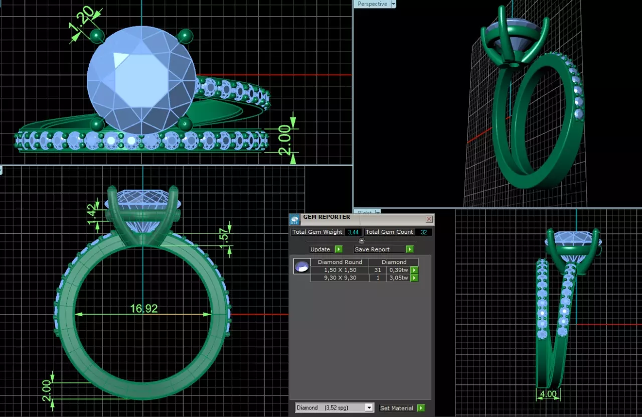The height and width of the screenshot is (417, 642).
Task: Click the Total Gem Count value 32
Action: [x=423, y=232]
